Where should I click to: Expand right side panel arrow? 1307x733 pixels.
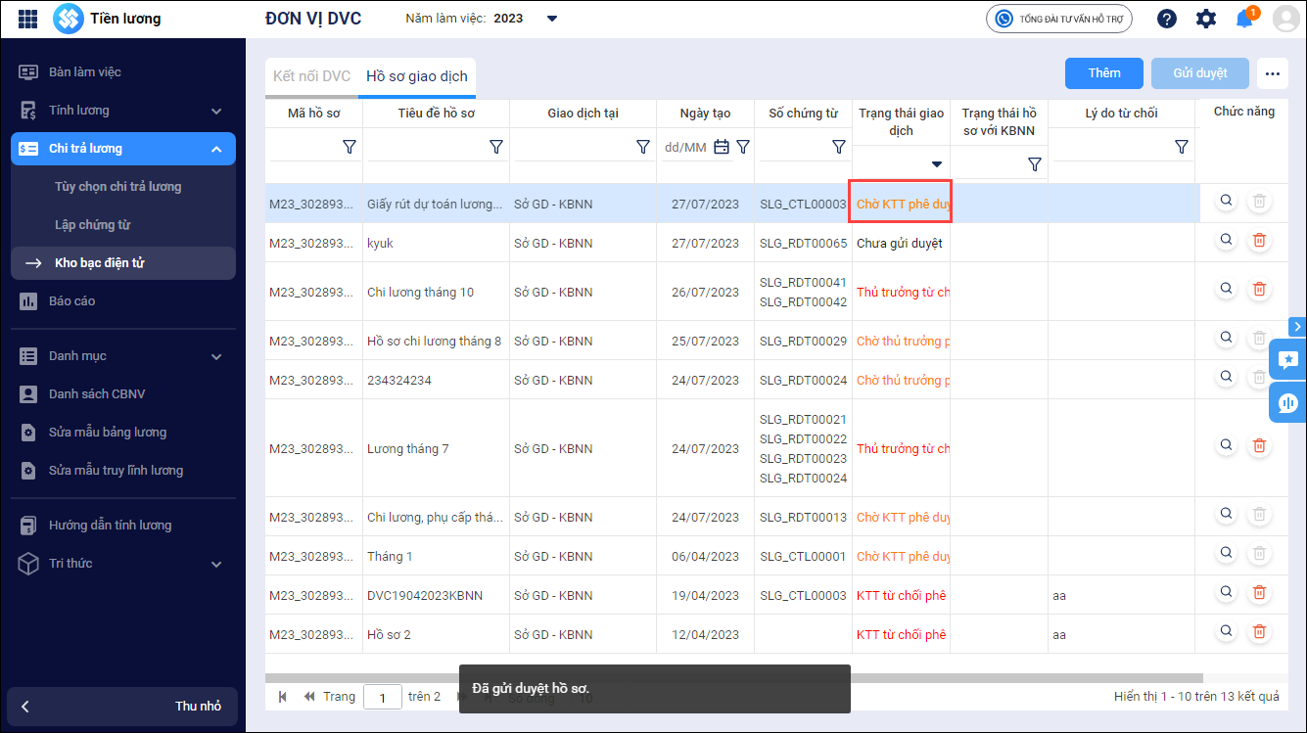click(1297, 327)
